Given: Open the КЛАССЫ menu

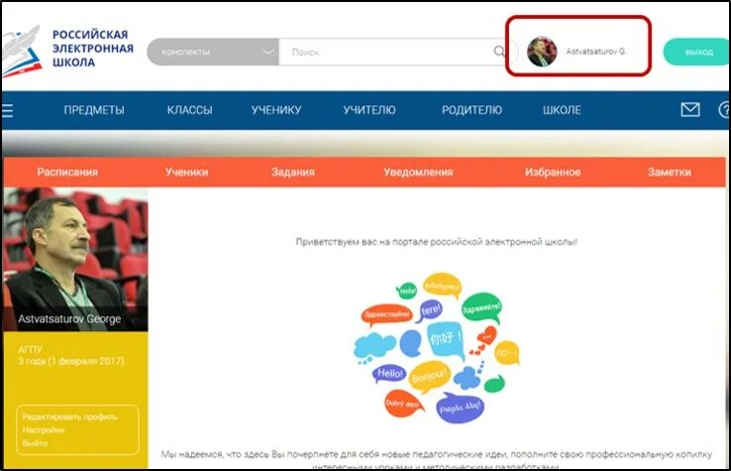Looking at the screenshot, I should pyautogui.click(x=190, y=110).
